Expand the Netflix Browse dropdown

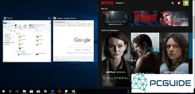[120, 3]
